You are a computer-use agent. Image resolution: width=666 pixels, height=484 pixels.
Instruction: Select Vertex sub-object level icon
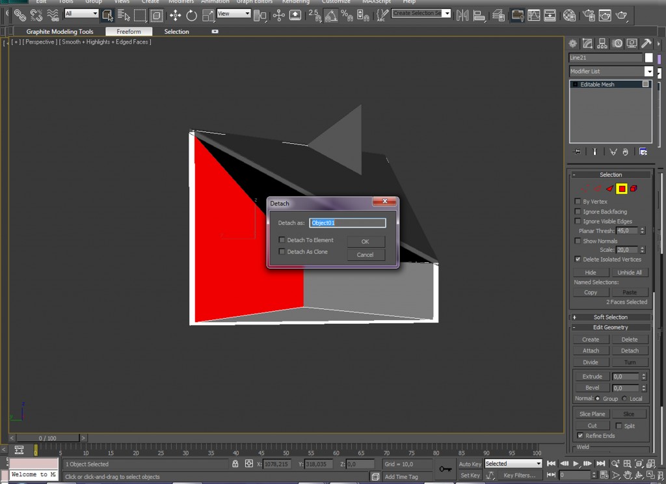pos(586,189)
